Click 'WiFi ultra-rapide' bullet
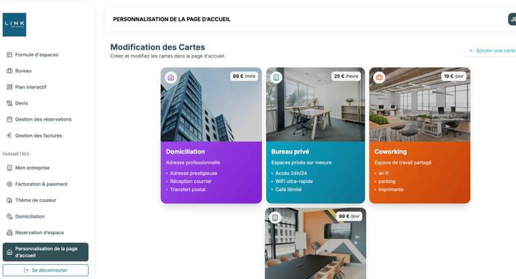The image size is (516, 279). pos(294,181)
